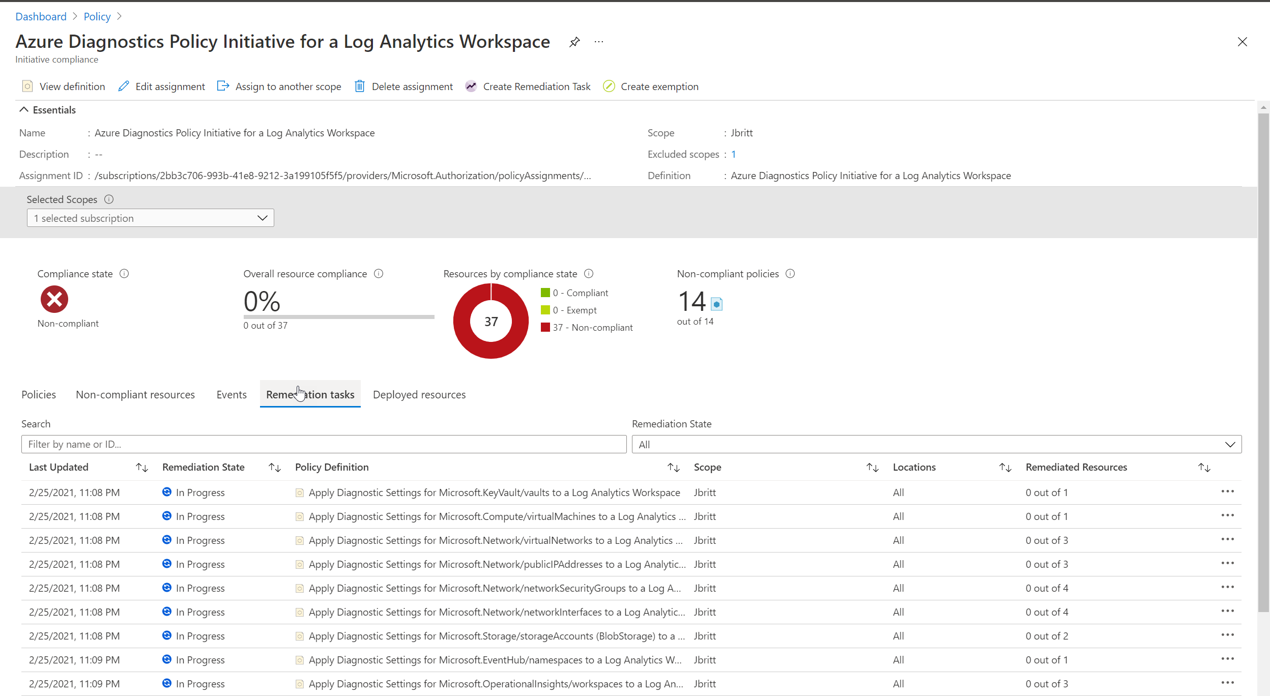Click the Filter by name or ID field
Viewport: 1270px width, 696px height.
[324, 444]
